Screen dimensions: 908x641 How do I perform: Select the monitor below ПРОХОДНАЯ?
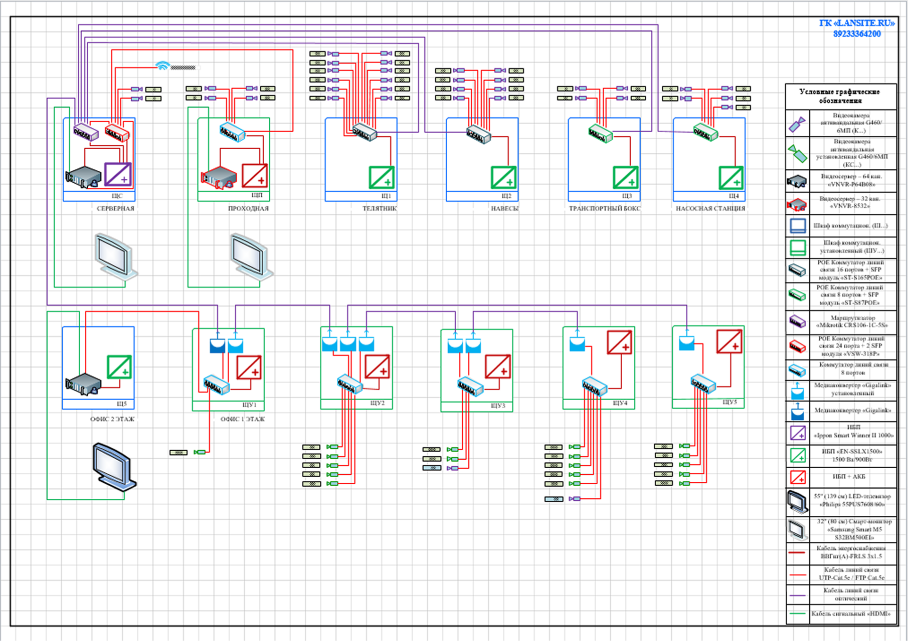[251, 256]
